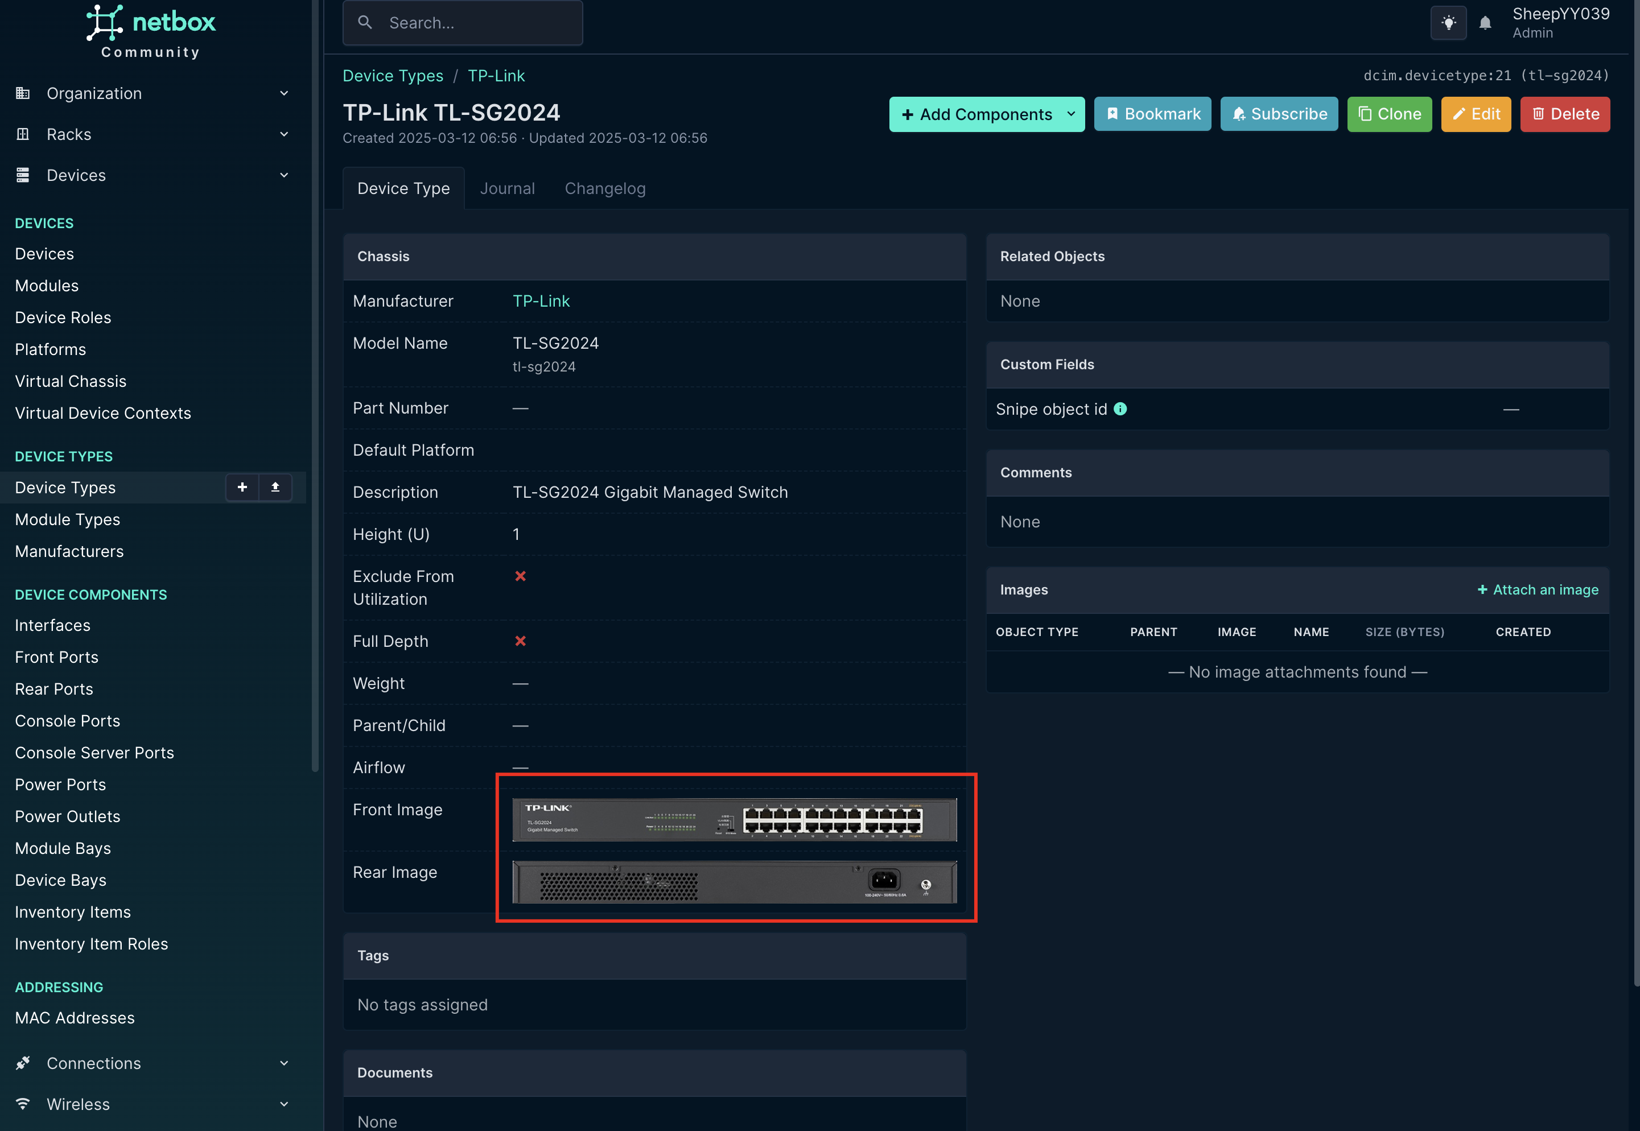This screenshot has width=1640, height=1131.
Task: Open Module Bays in sidebar
Action: tap(63, 848)
